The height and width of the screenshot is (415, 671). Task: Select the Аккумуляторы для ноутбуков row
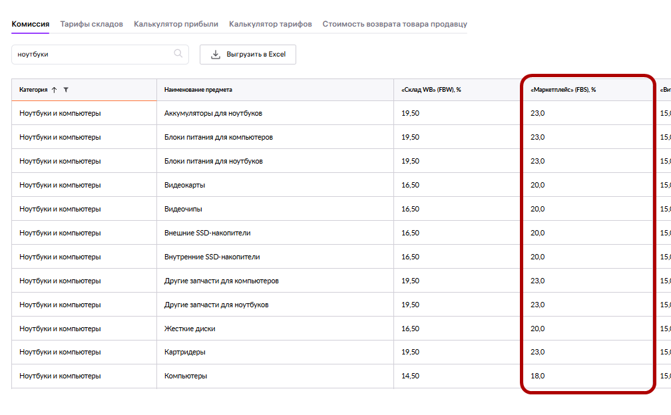pyautogui.click(x=213, y=113)
